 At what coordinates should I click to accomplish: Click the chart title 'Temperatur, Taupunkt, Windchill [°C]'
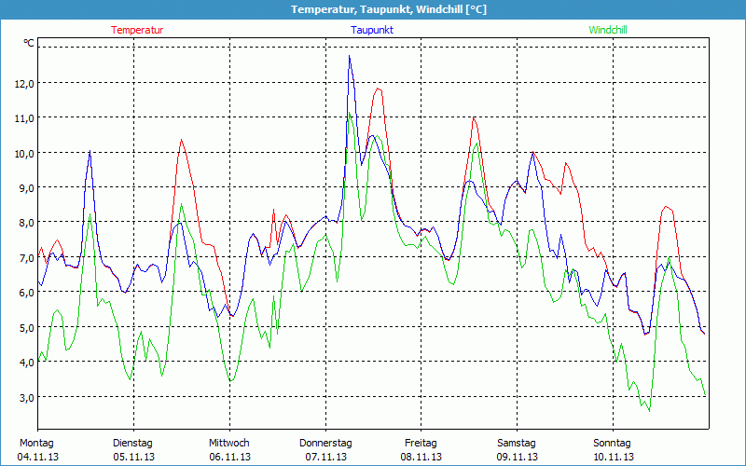coord(389,9)
